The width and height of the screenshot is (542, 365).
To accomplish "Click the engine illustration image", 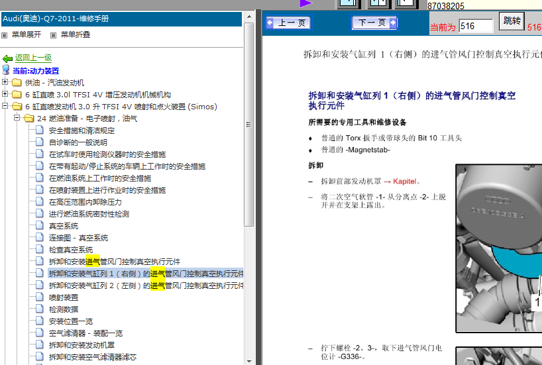I will point(499,248).
